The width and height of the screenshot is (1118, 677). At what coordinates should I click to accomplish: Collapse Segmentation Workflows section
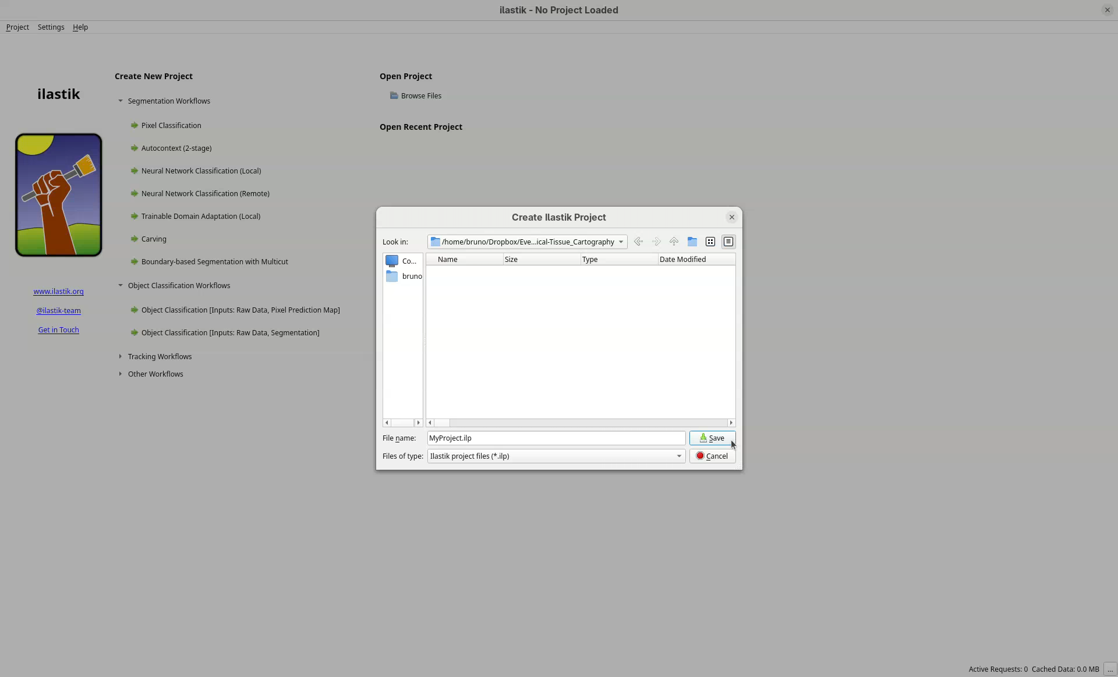(x=121, y=101)
